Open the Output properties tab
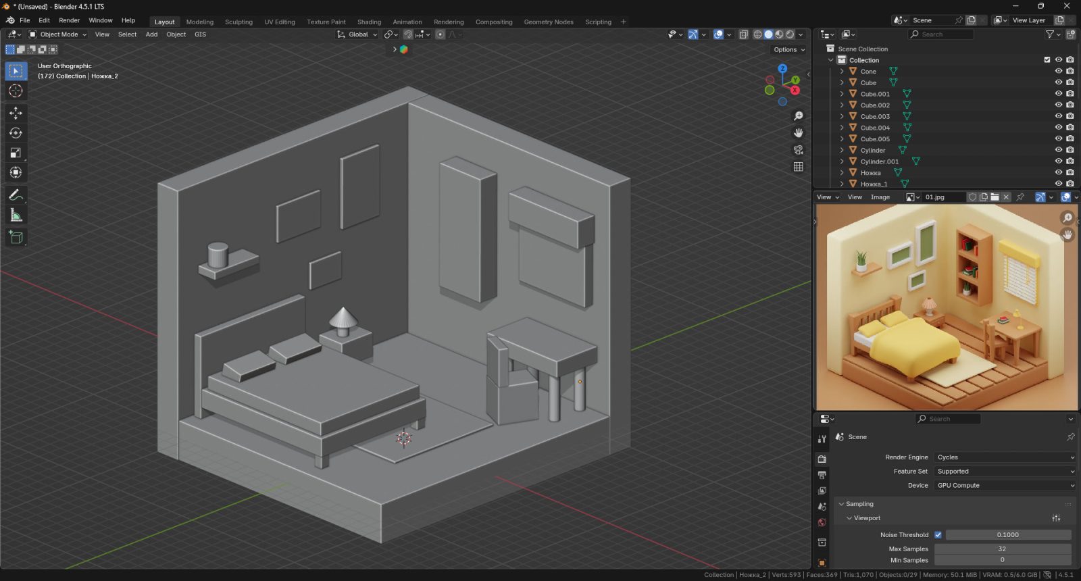 822,475
